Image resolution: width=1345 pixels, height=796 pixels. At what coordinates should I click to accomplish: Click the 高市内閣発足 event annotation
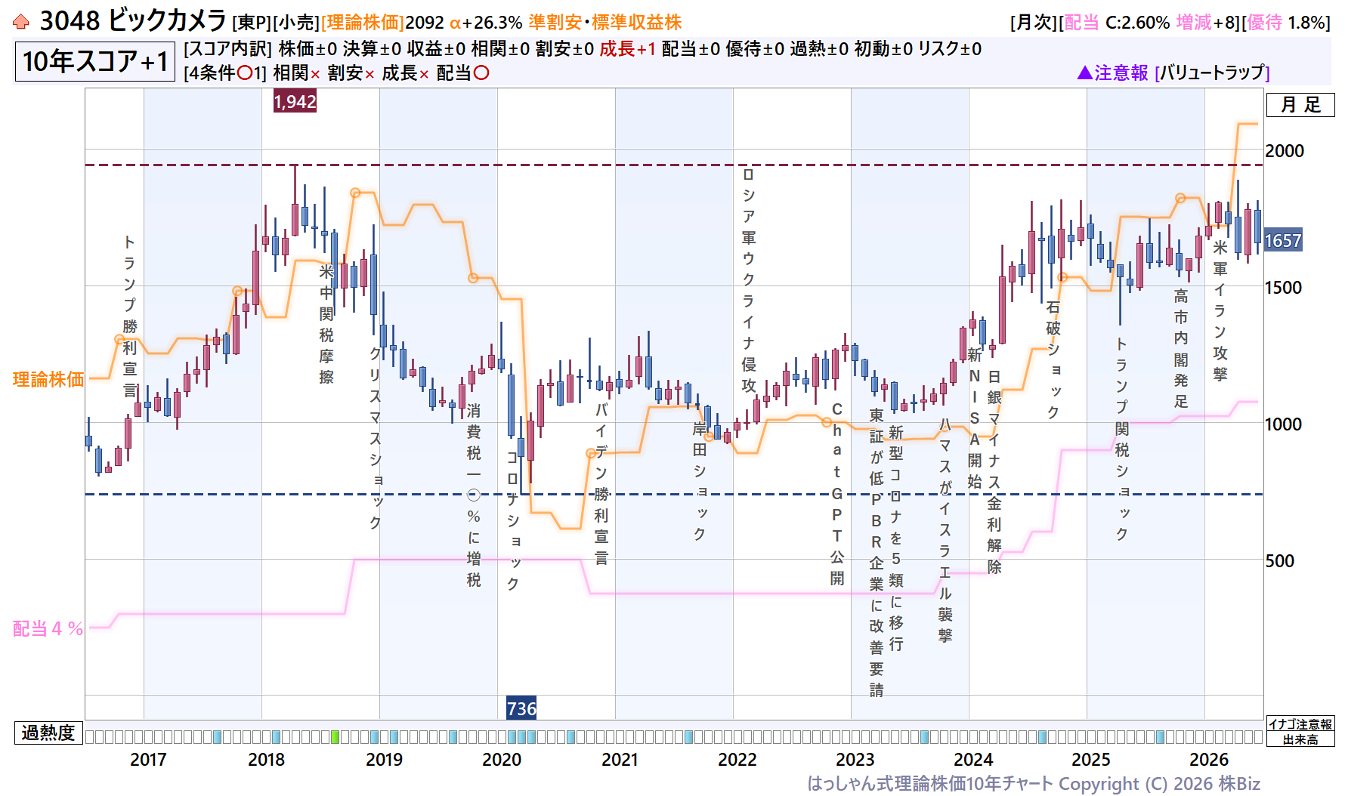1181,348
